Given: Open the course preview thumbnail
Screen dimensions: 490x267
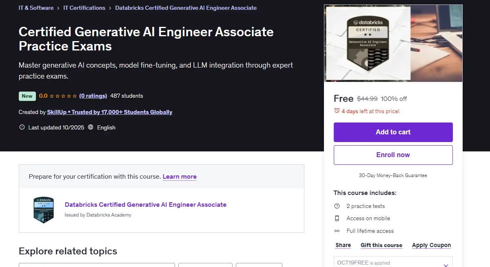Looking at the screenshot, I should [x=393, y=43].
